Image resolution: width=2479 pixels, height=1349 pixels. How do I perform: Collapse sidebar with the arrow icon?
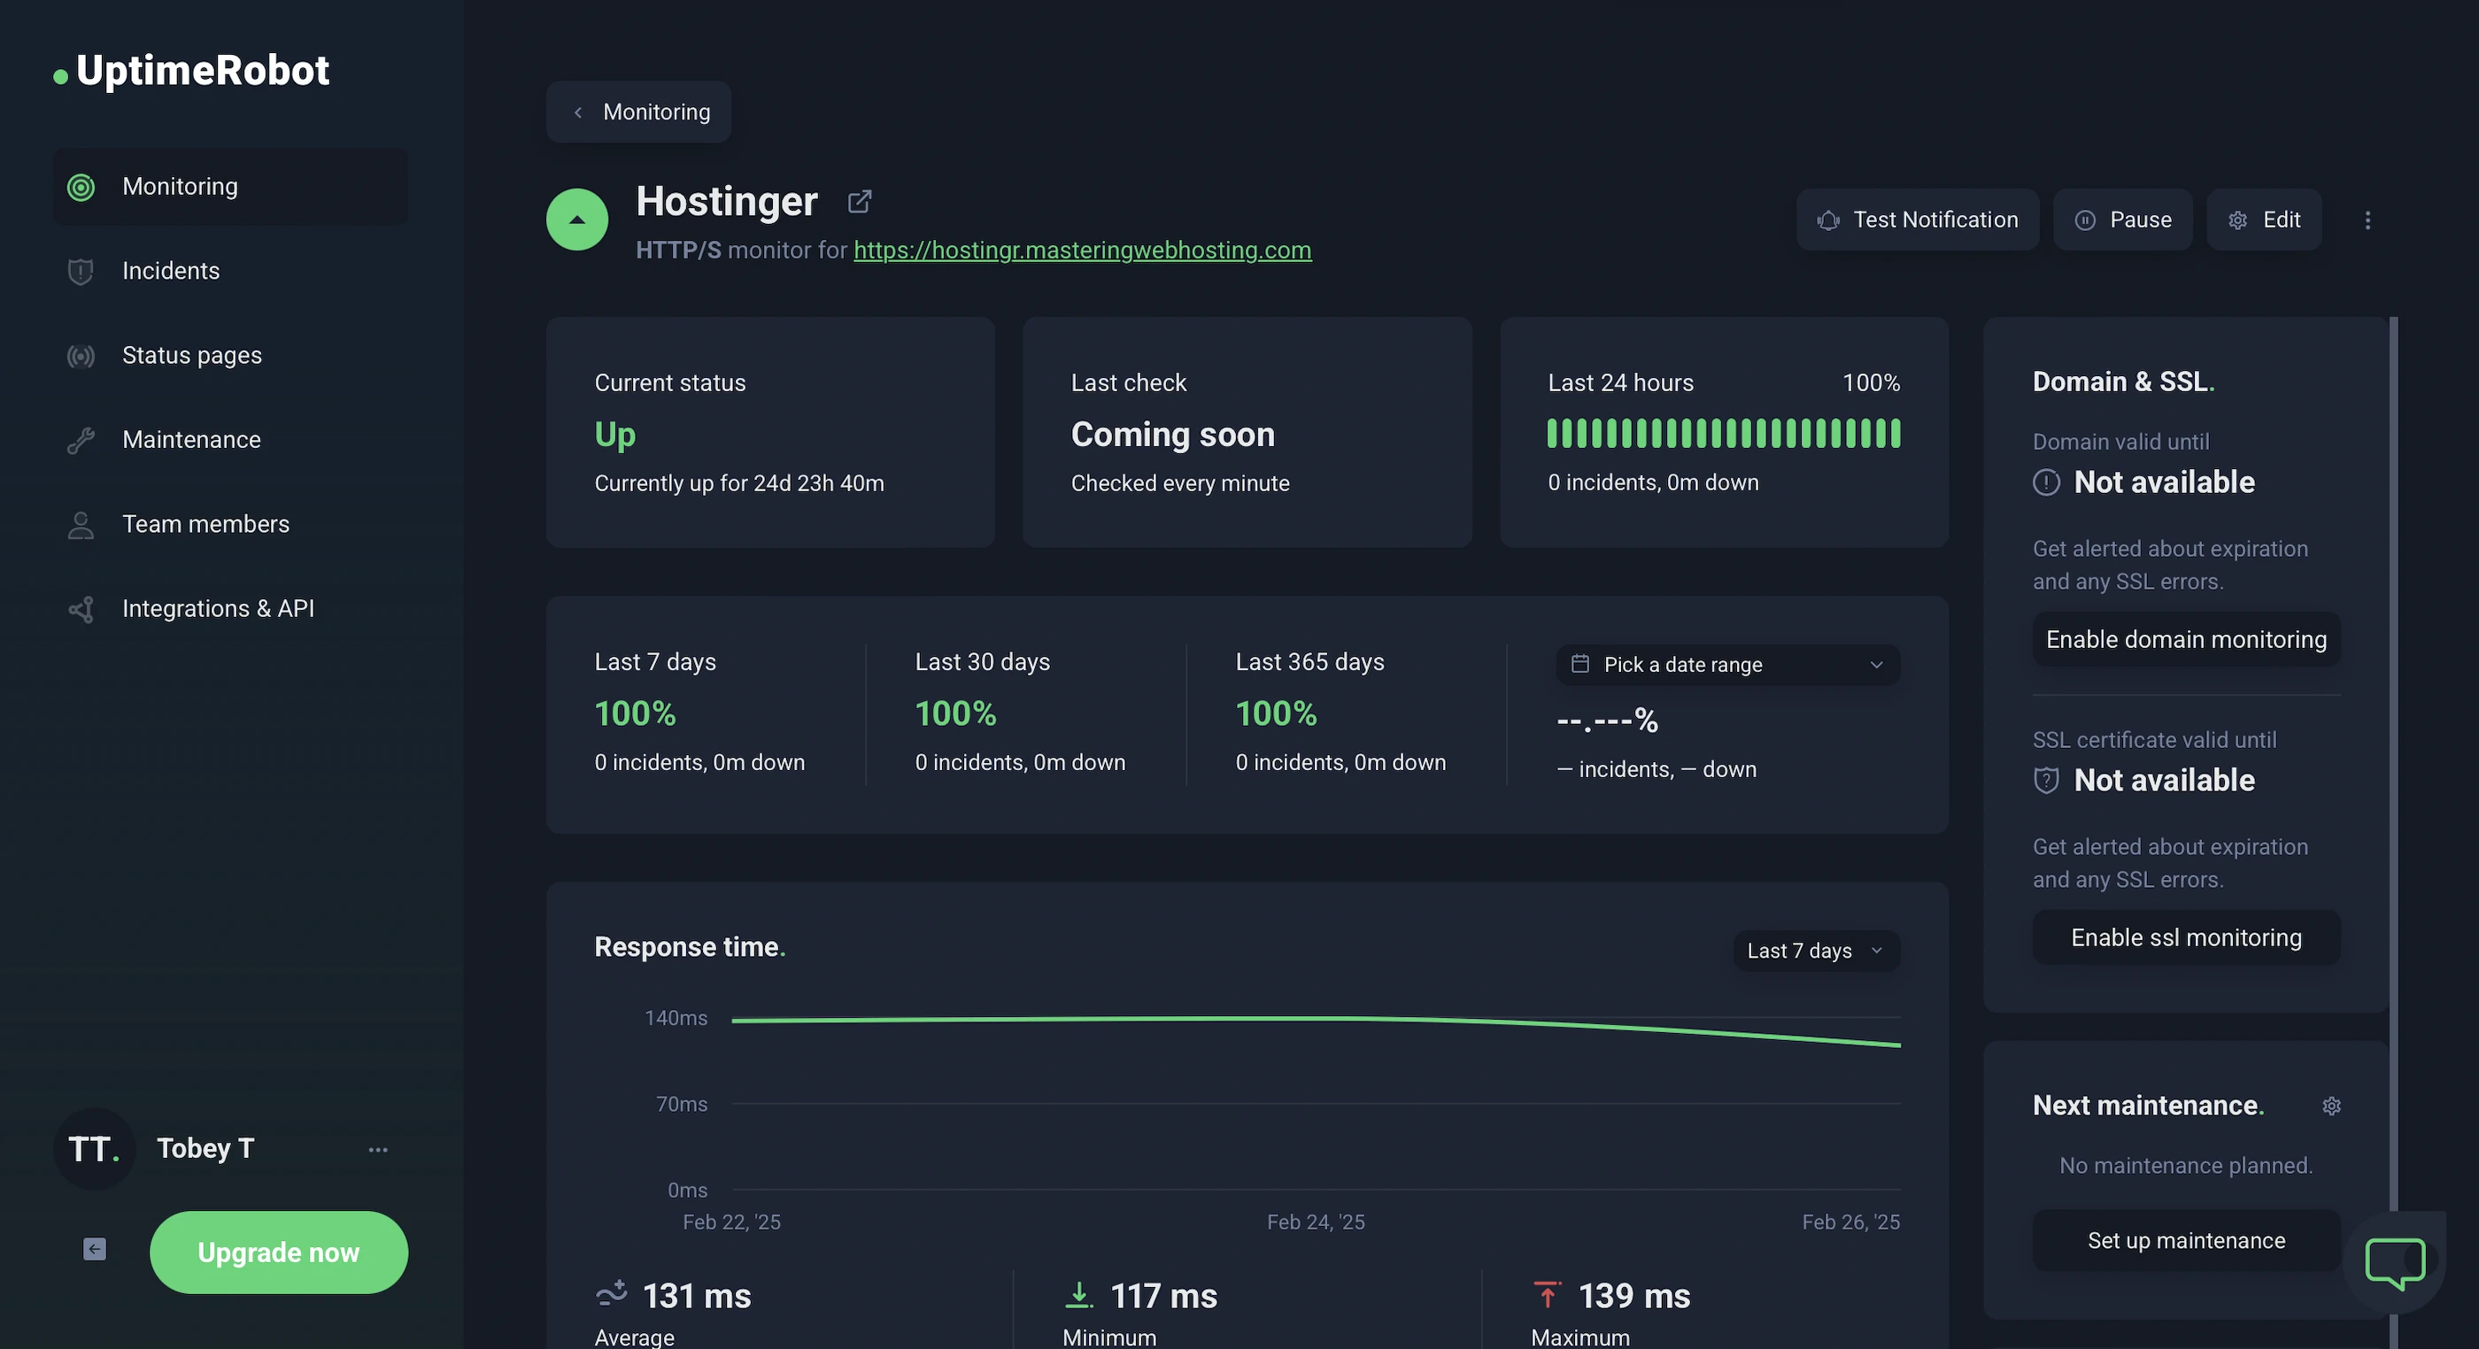95,1249
